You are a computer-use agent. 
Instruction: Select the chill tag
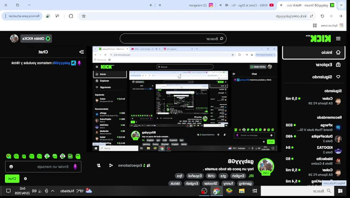tap(211, 176)
